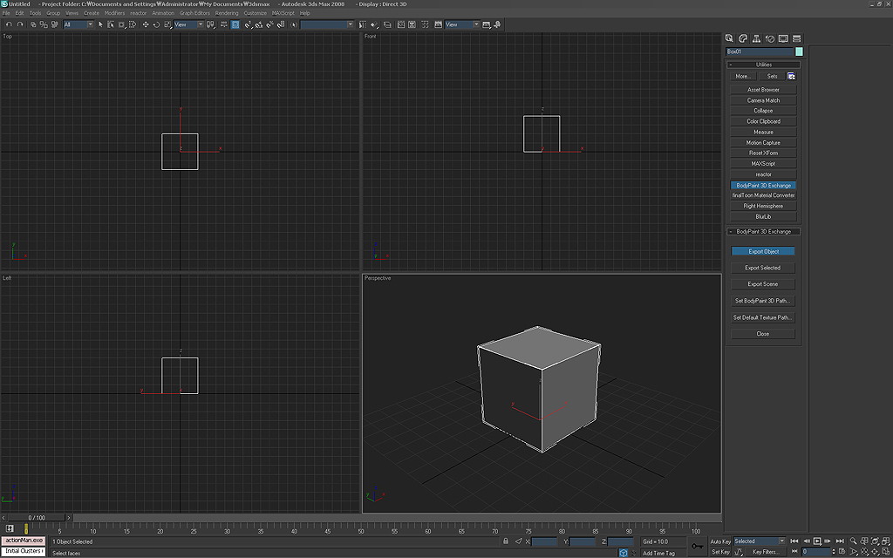Open the Key Filters dialog
The image size is (893, 558).
(x=764, y=552)
